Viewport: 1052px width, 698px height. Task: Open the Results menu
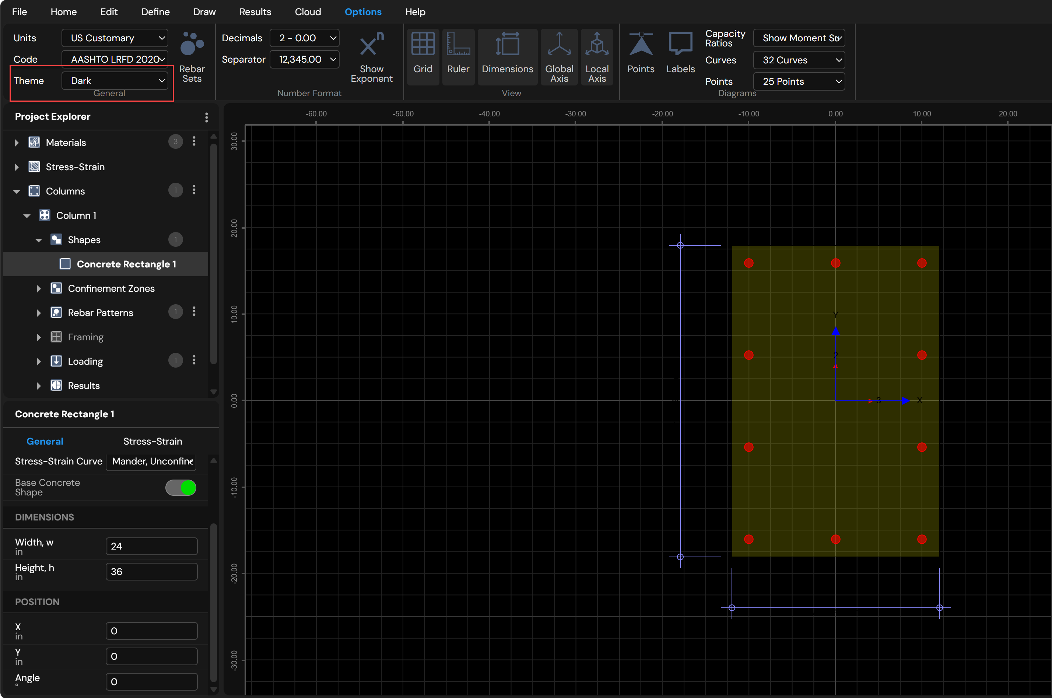(255, 12)
